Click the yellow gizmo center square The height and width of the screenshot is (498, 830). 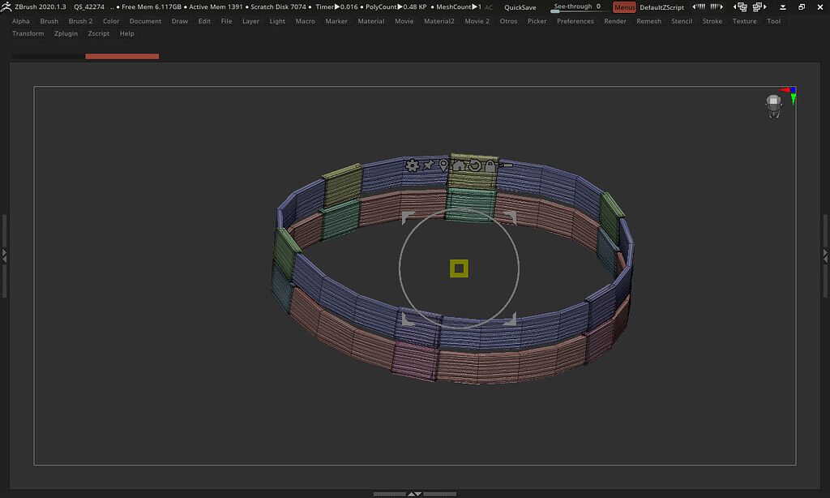pyautogui.click(x=459, y=268)
